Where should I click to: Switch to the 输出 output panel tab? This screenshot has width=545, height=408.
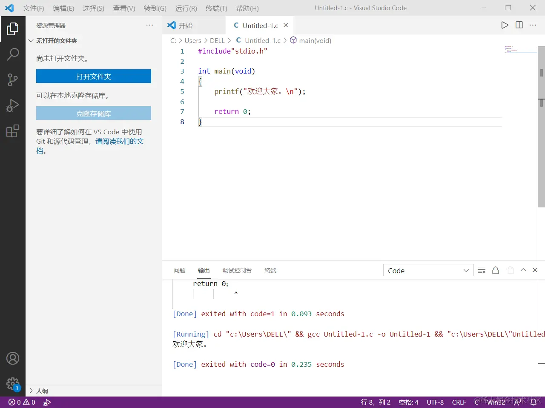tap(204, 270)
